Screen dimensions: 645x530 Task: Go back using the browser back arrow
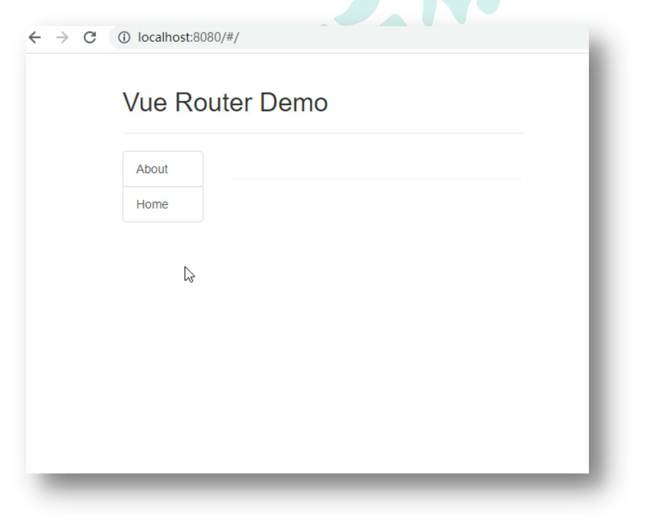(x=35, y=37)
